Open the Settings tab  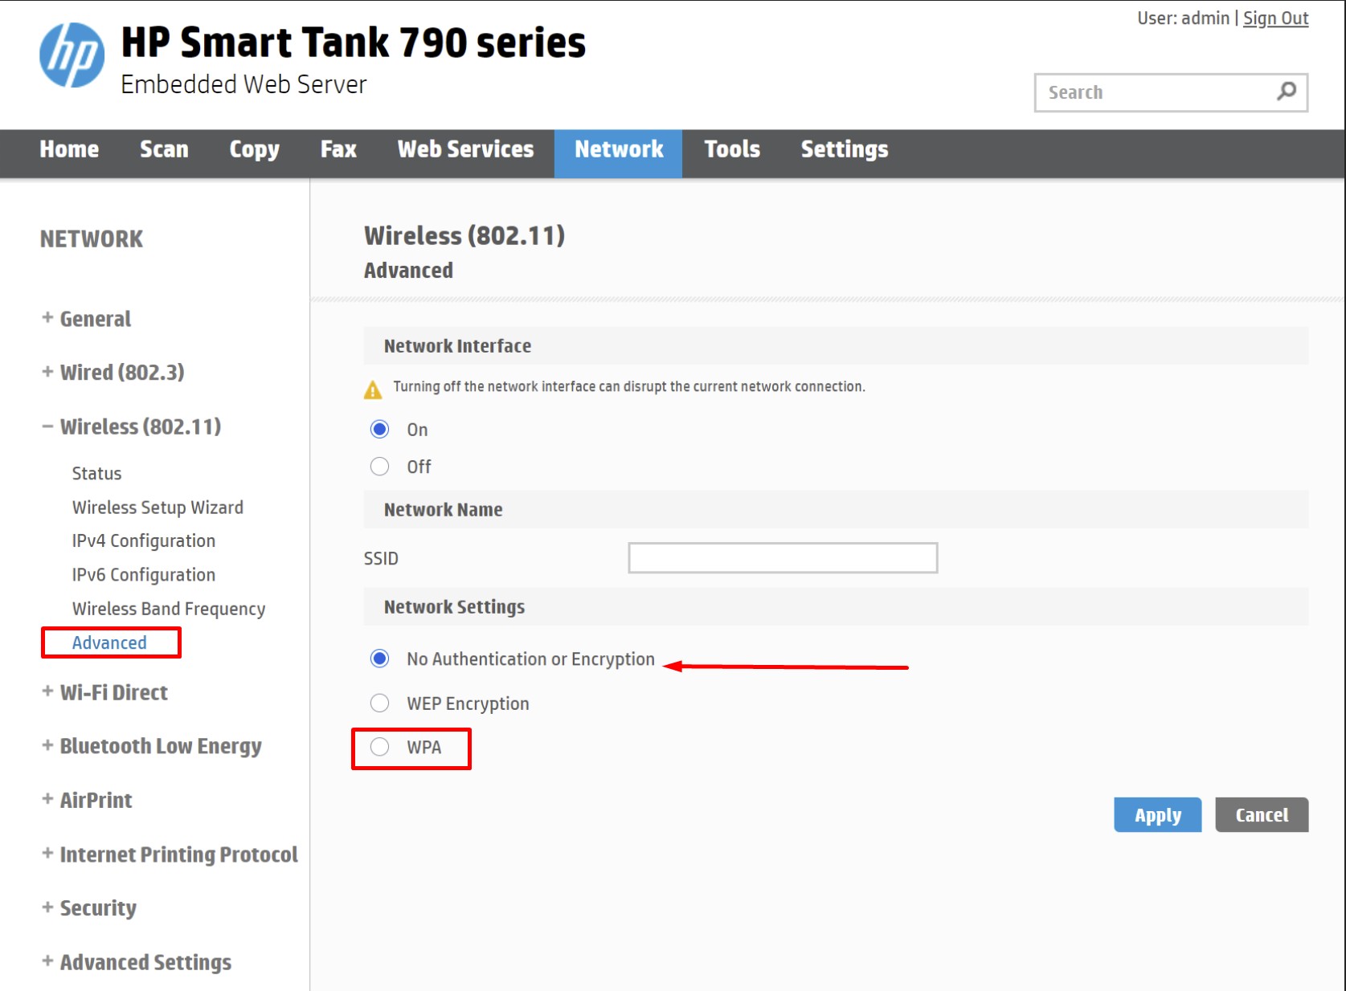tap(845, 149)
